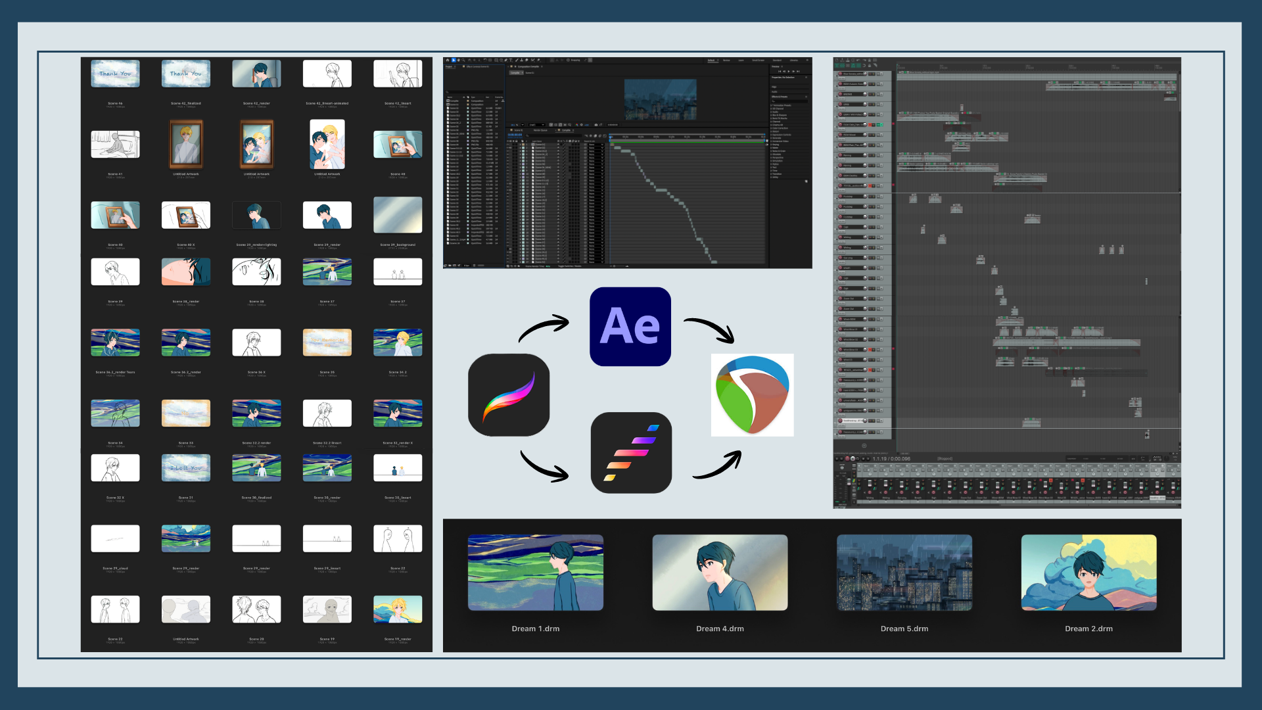Select the Type tool in After Effects
The height and width of the screenshot is (710, 1262).
511,60
